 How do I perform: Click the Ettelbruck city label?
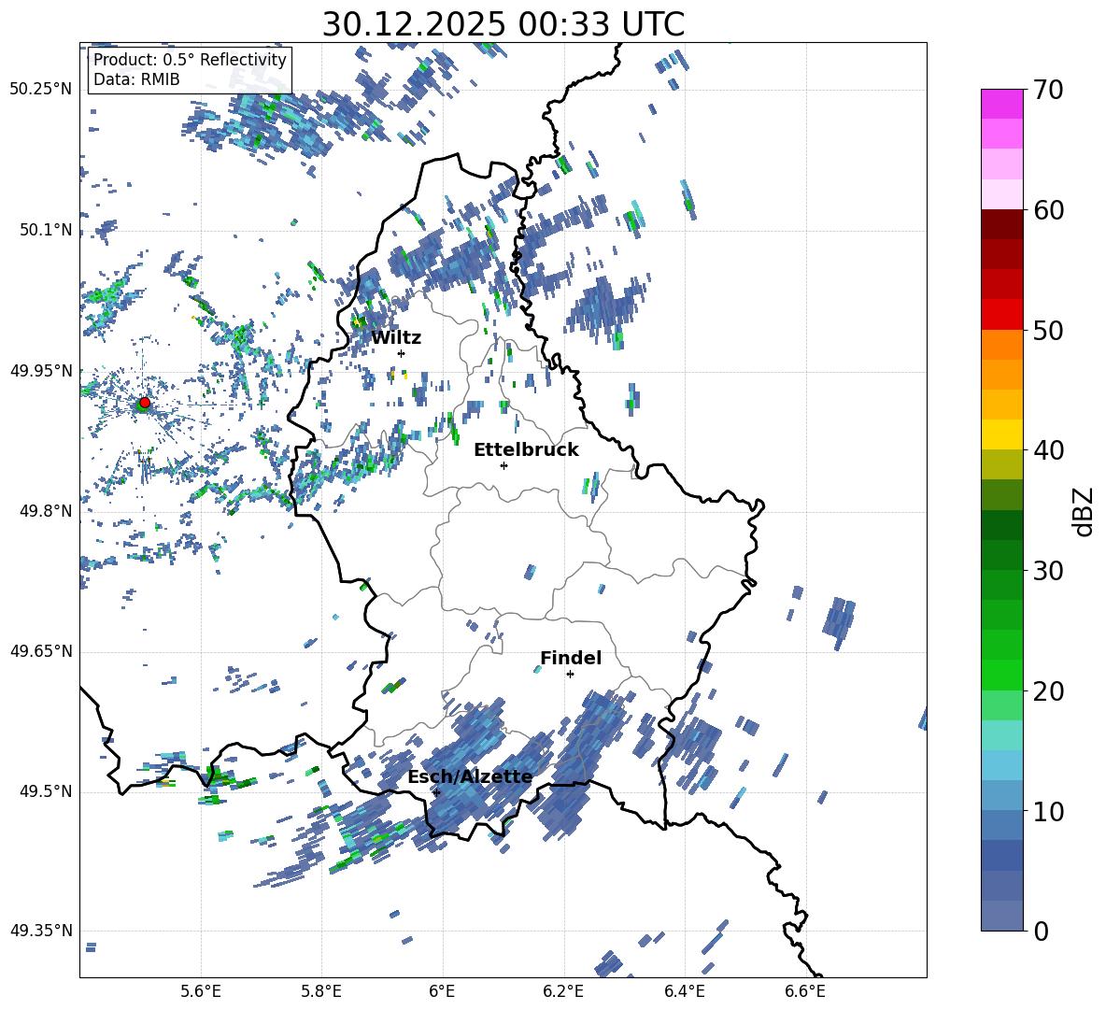click(x=526, y=450)
